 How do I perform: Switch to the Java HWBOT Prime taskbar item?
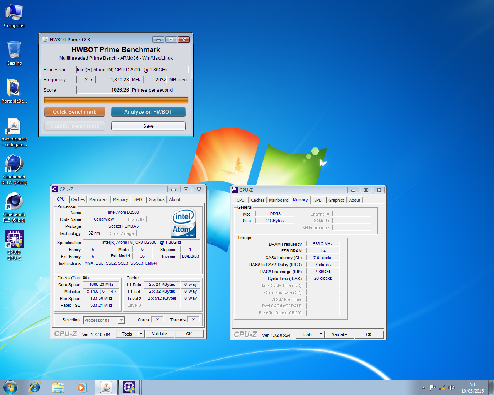[106, 387]
